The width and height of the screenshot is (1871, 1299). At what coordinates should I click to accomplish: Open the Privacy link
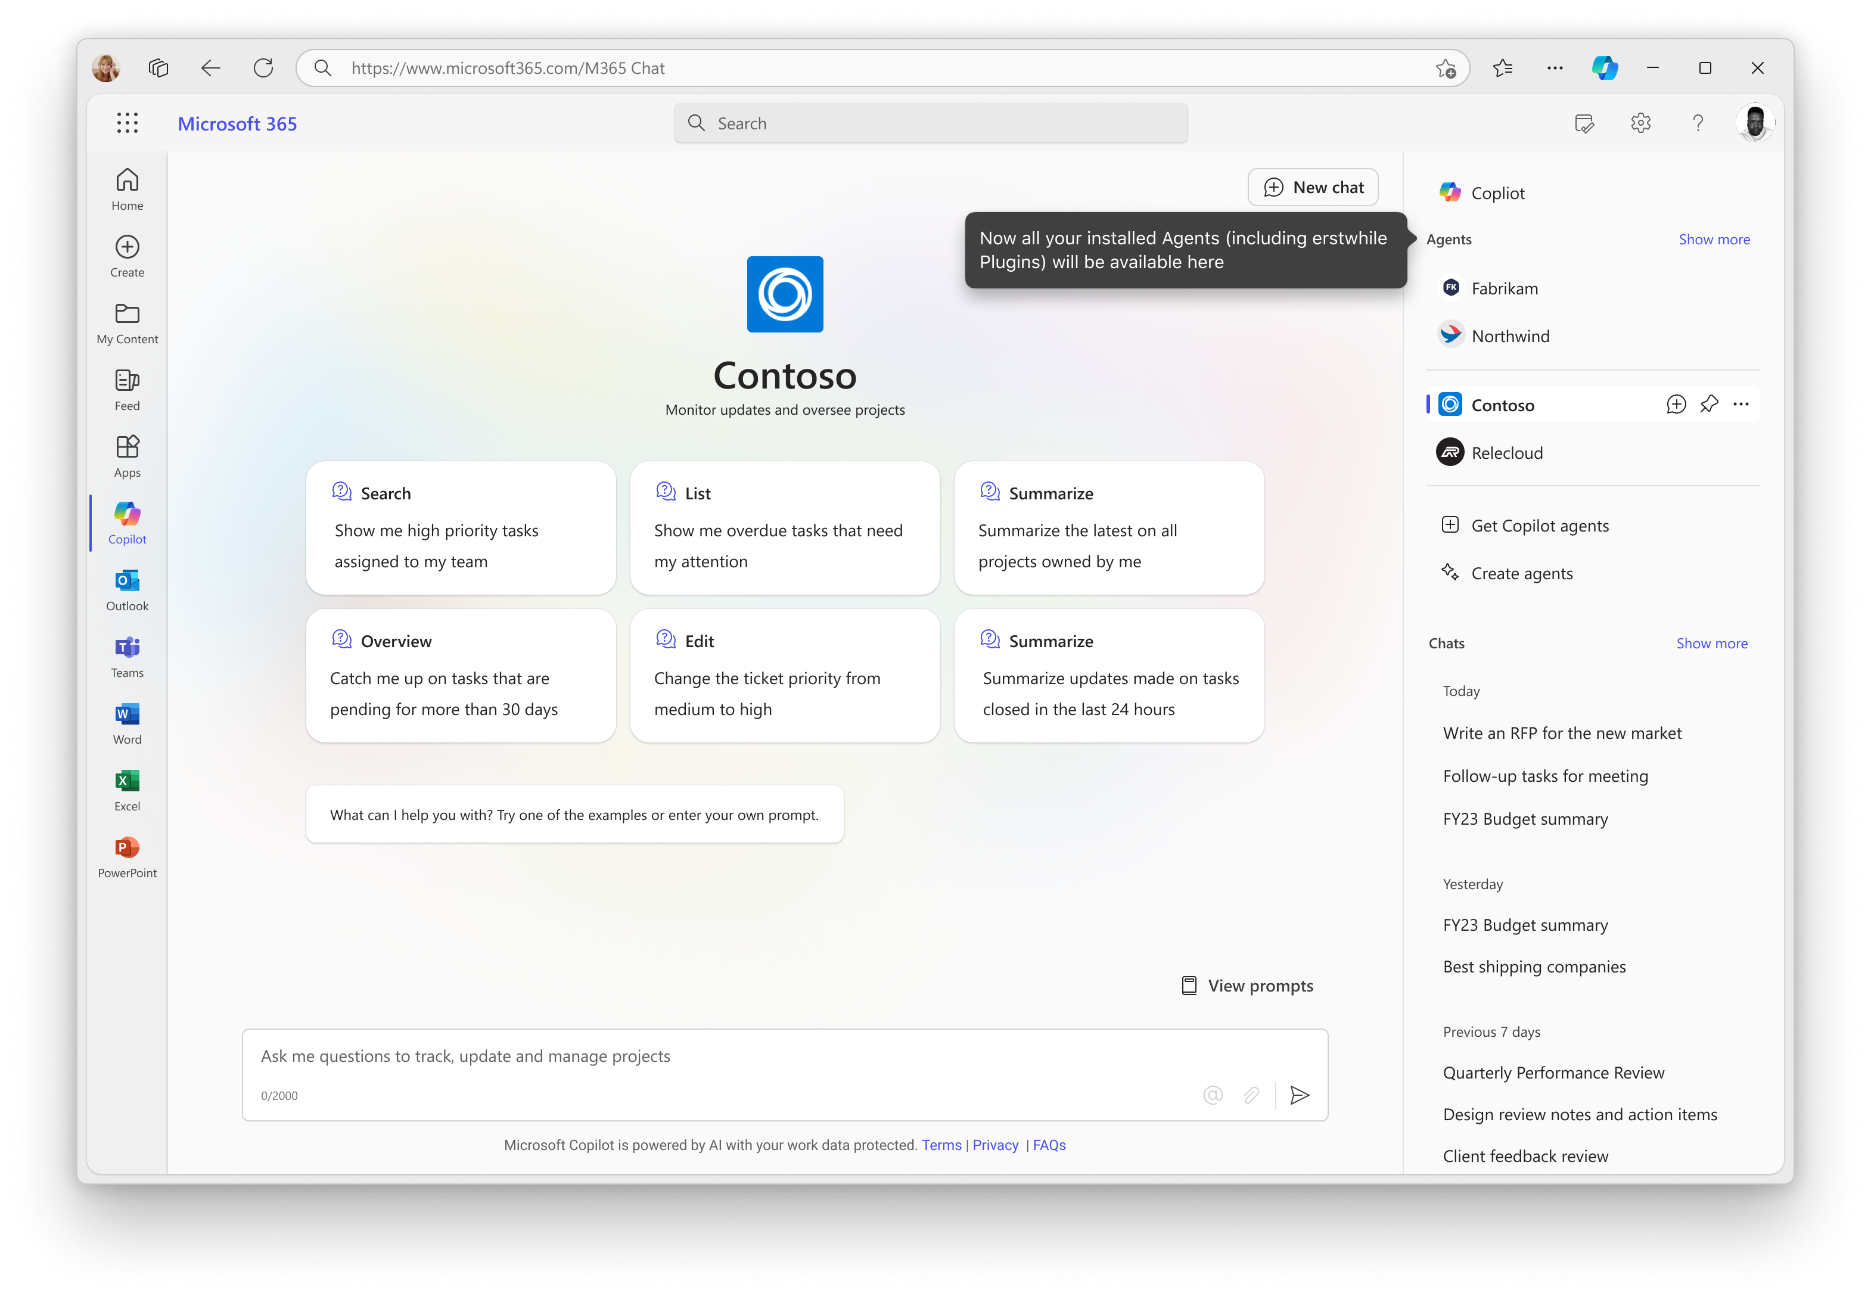coord(994,1144)
